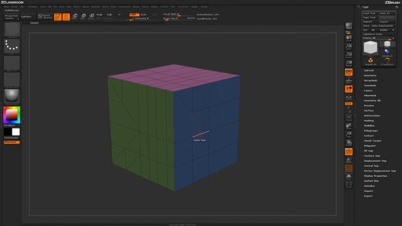Select the EraserBrush tool in Tool palette
The height and width of the screenshot is (226, 402).
pos(387,62)
